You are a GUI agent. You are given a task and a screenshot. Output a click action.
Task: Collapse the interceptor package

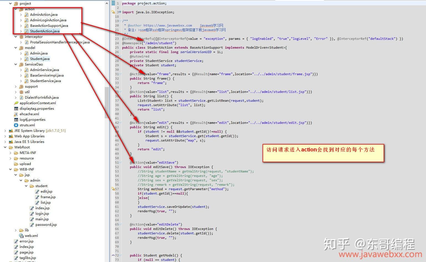[16, 37]
